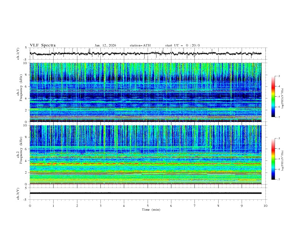Pick the ch.2 spectrogram color scale bar
This screenshot has width=299, height=231.
273,159
